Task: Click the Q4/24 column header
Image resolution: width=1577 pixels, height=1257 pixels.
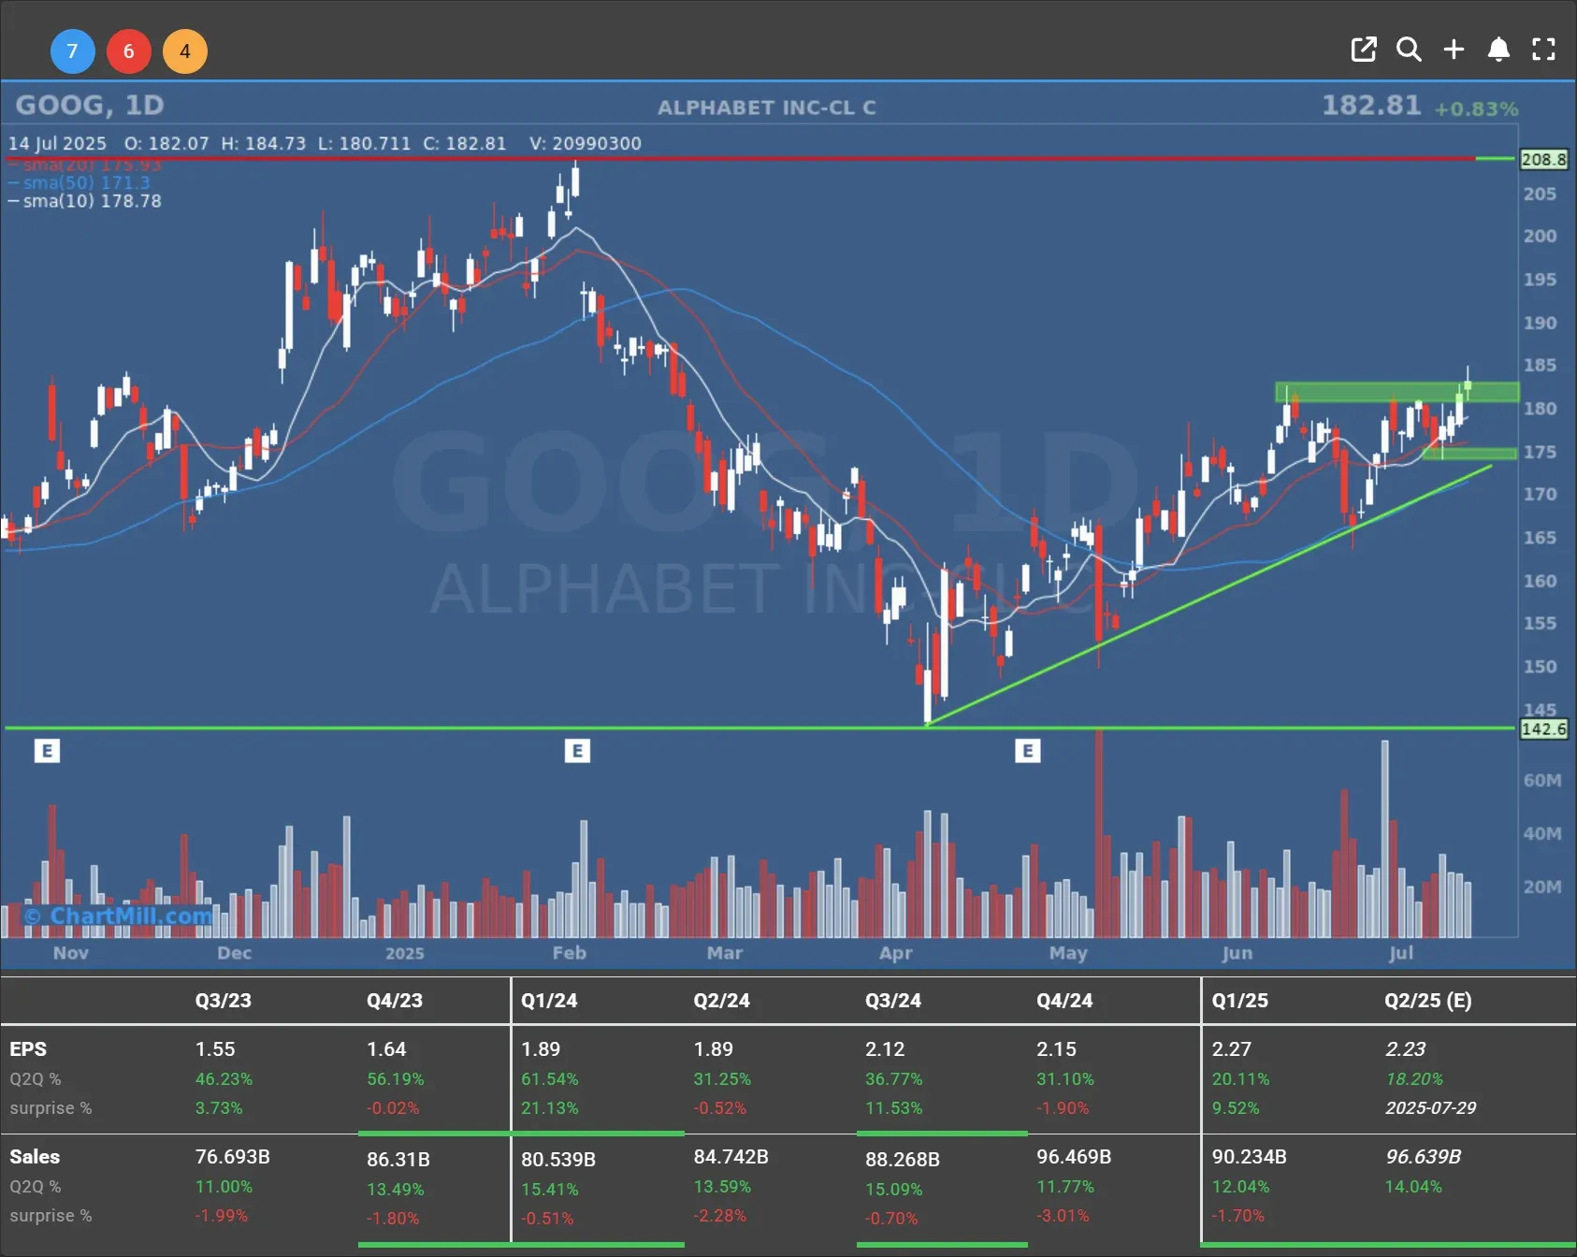Action: (1064, 1000)
